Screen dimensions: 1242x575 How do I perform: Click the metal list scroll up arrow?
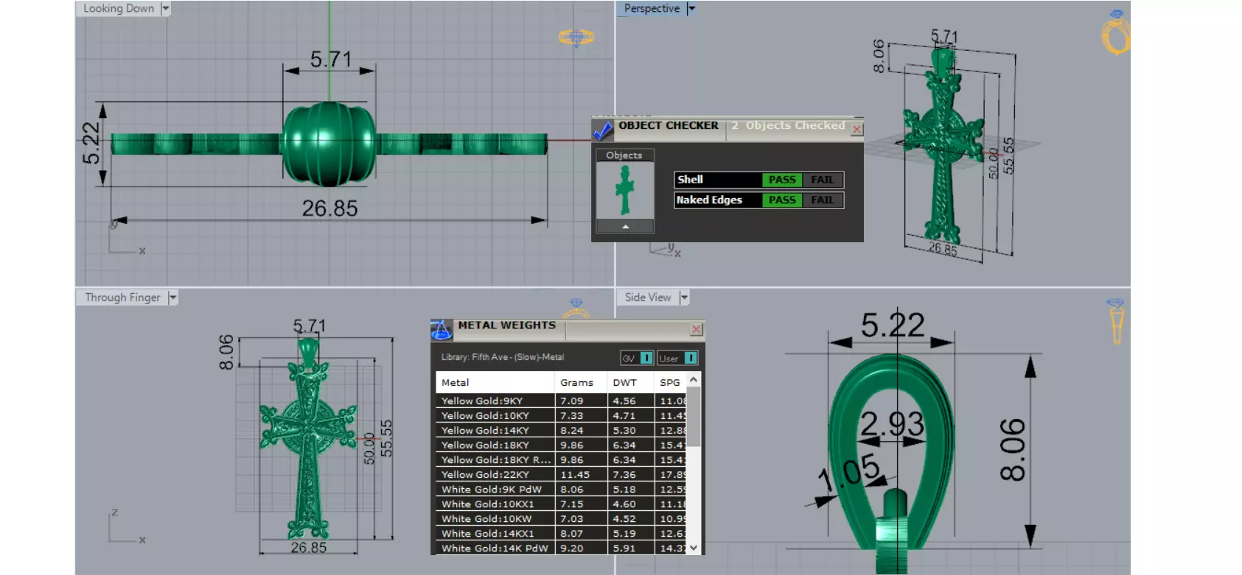click(694, 380)
